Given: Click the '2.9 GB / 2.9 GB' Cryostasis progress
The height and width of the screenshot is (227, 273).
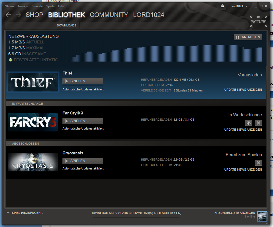Looking at the screenshot, I should (x=184, y=160).
